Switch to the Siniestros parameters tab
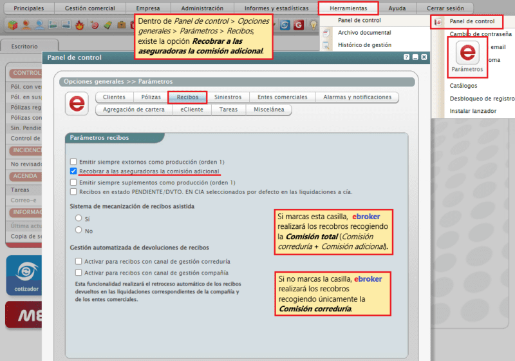 (x=228, y=97)
